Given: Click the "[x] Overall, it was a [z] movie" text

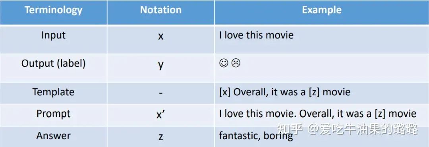Looking at the screenshot, I should 284,92.
